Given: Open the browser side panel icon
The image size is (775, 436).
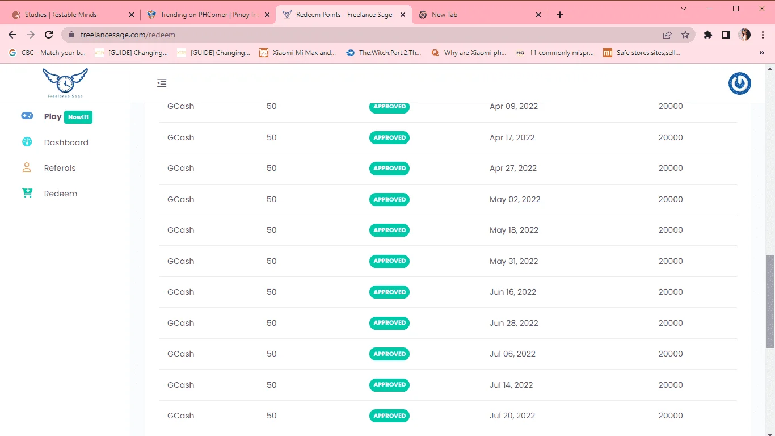Looking at the screenshot, I should [x=726, y=35].
